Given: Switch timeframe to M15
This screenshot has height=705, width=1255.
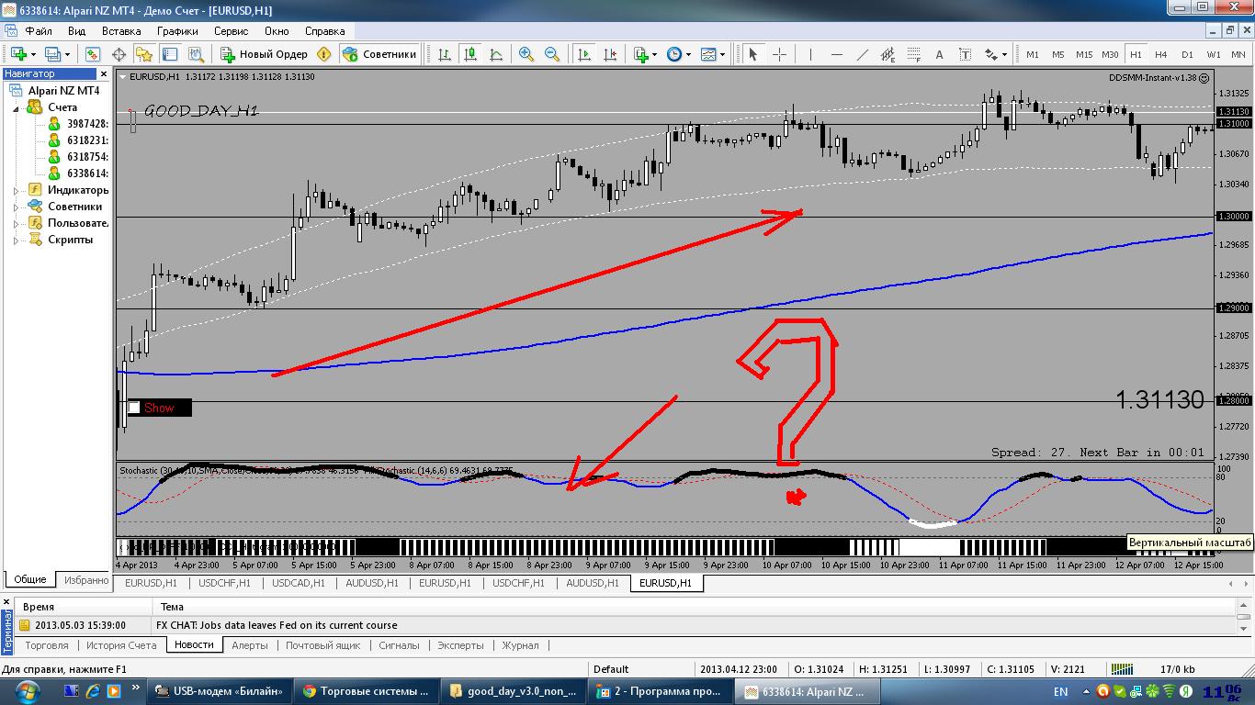Looking at the screenshot, I should [1084, 54].
